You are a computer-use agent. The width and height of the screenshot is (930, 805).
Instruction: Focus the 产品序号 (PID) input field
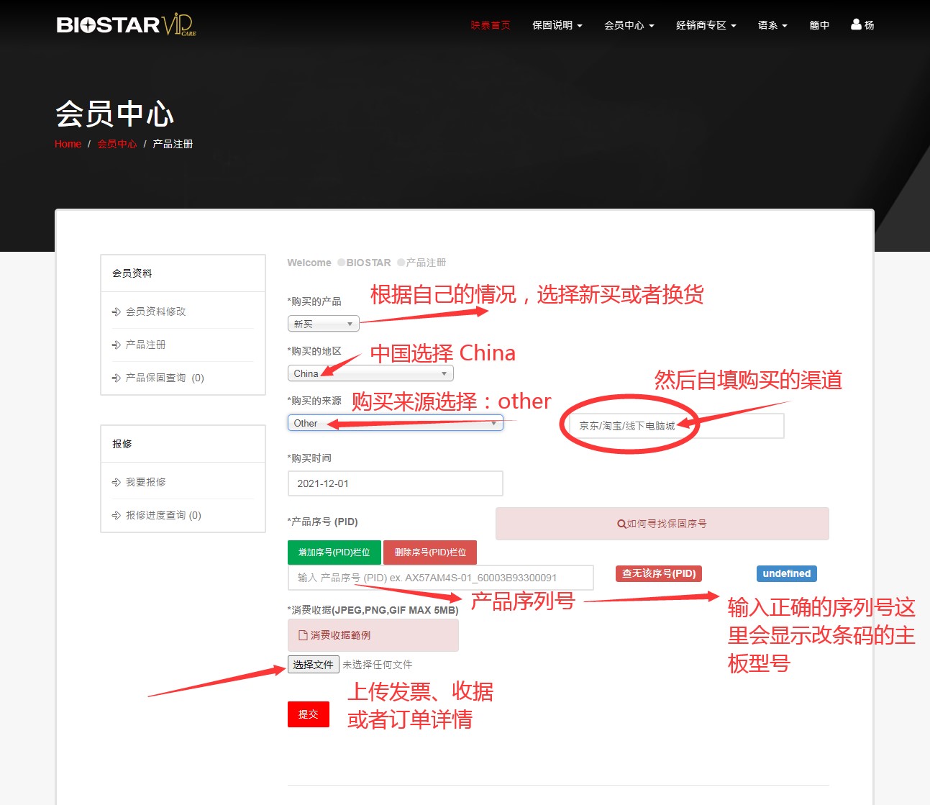[441, 578]
